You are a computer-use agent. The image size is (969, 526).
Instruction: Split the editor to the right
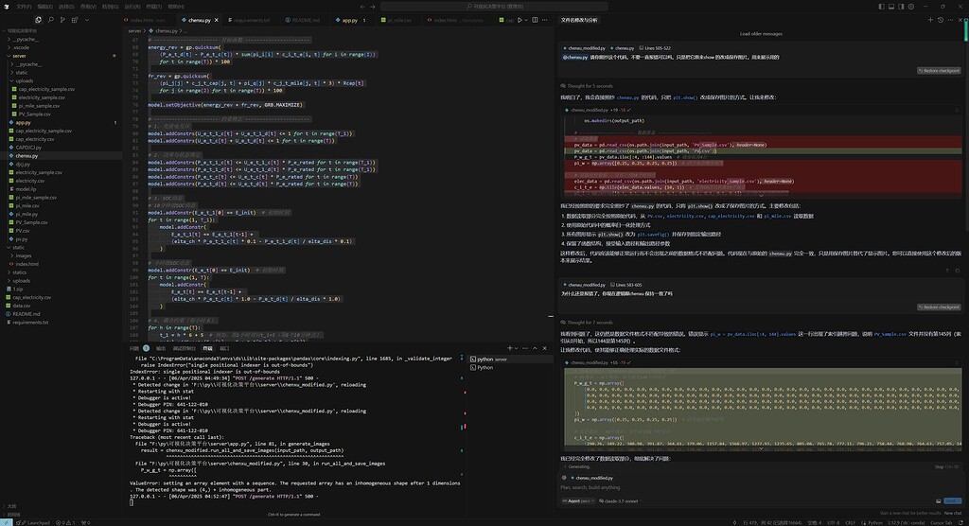537,19
